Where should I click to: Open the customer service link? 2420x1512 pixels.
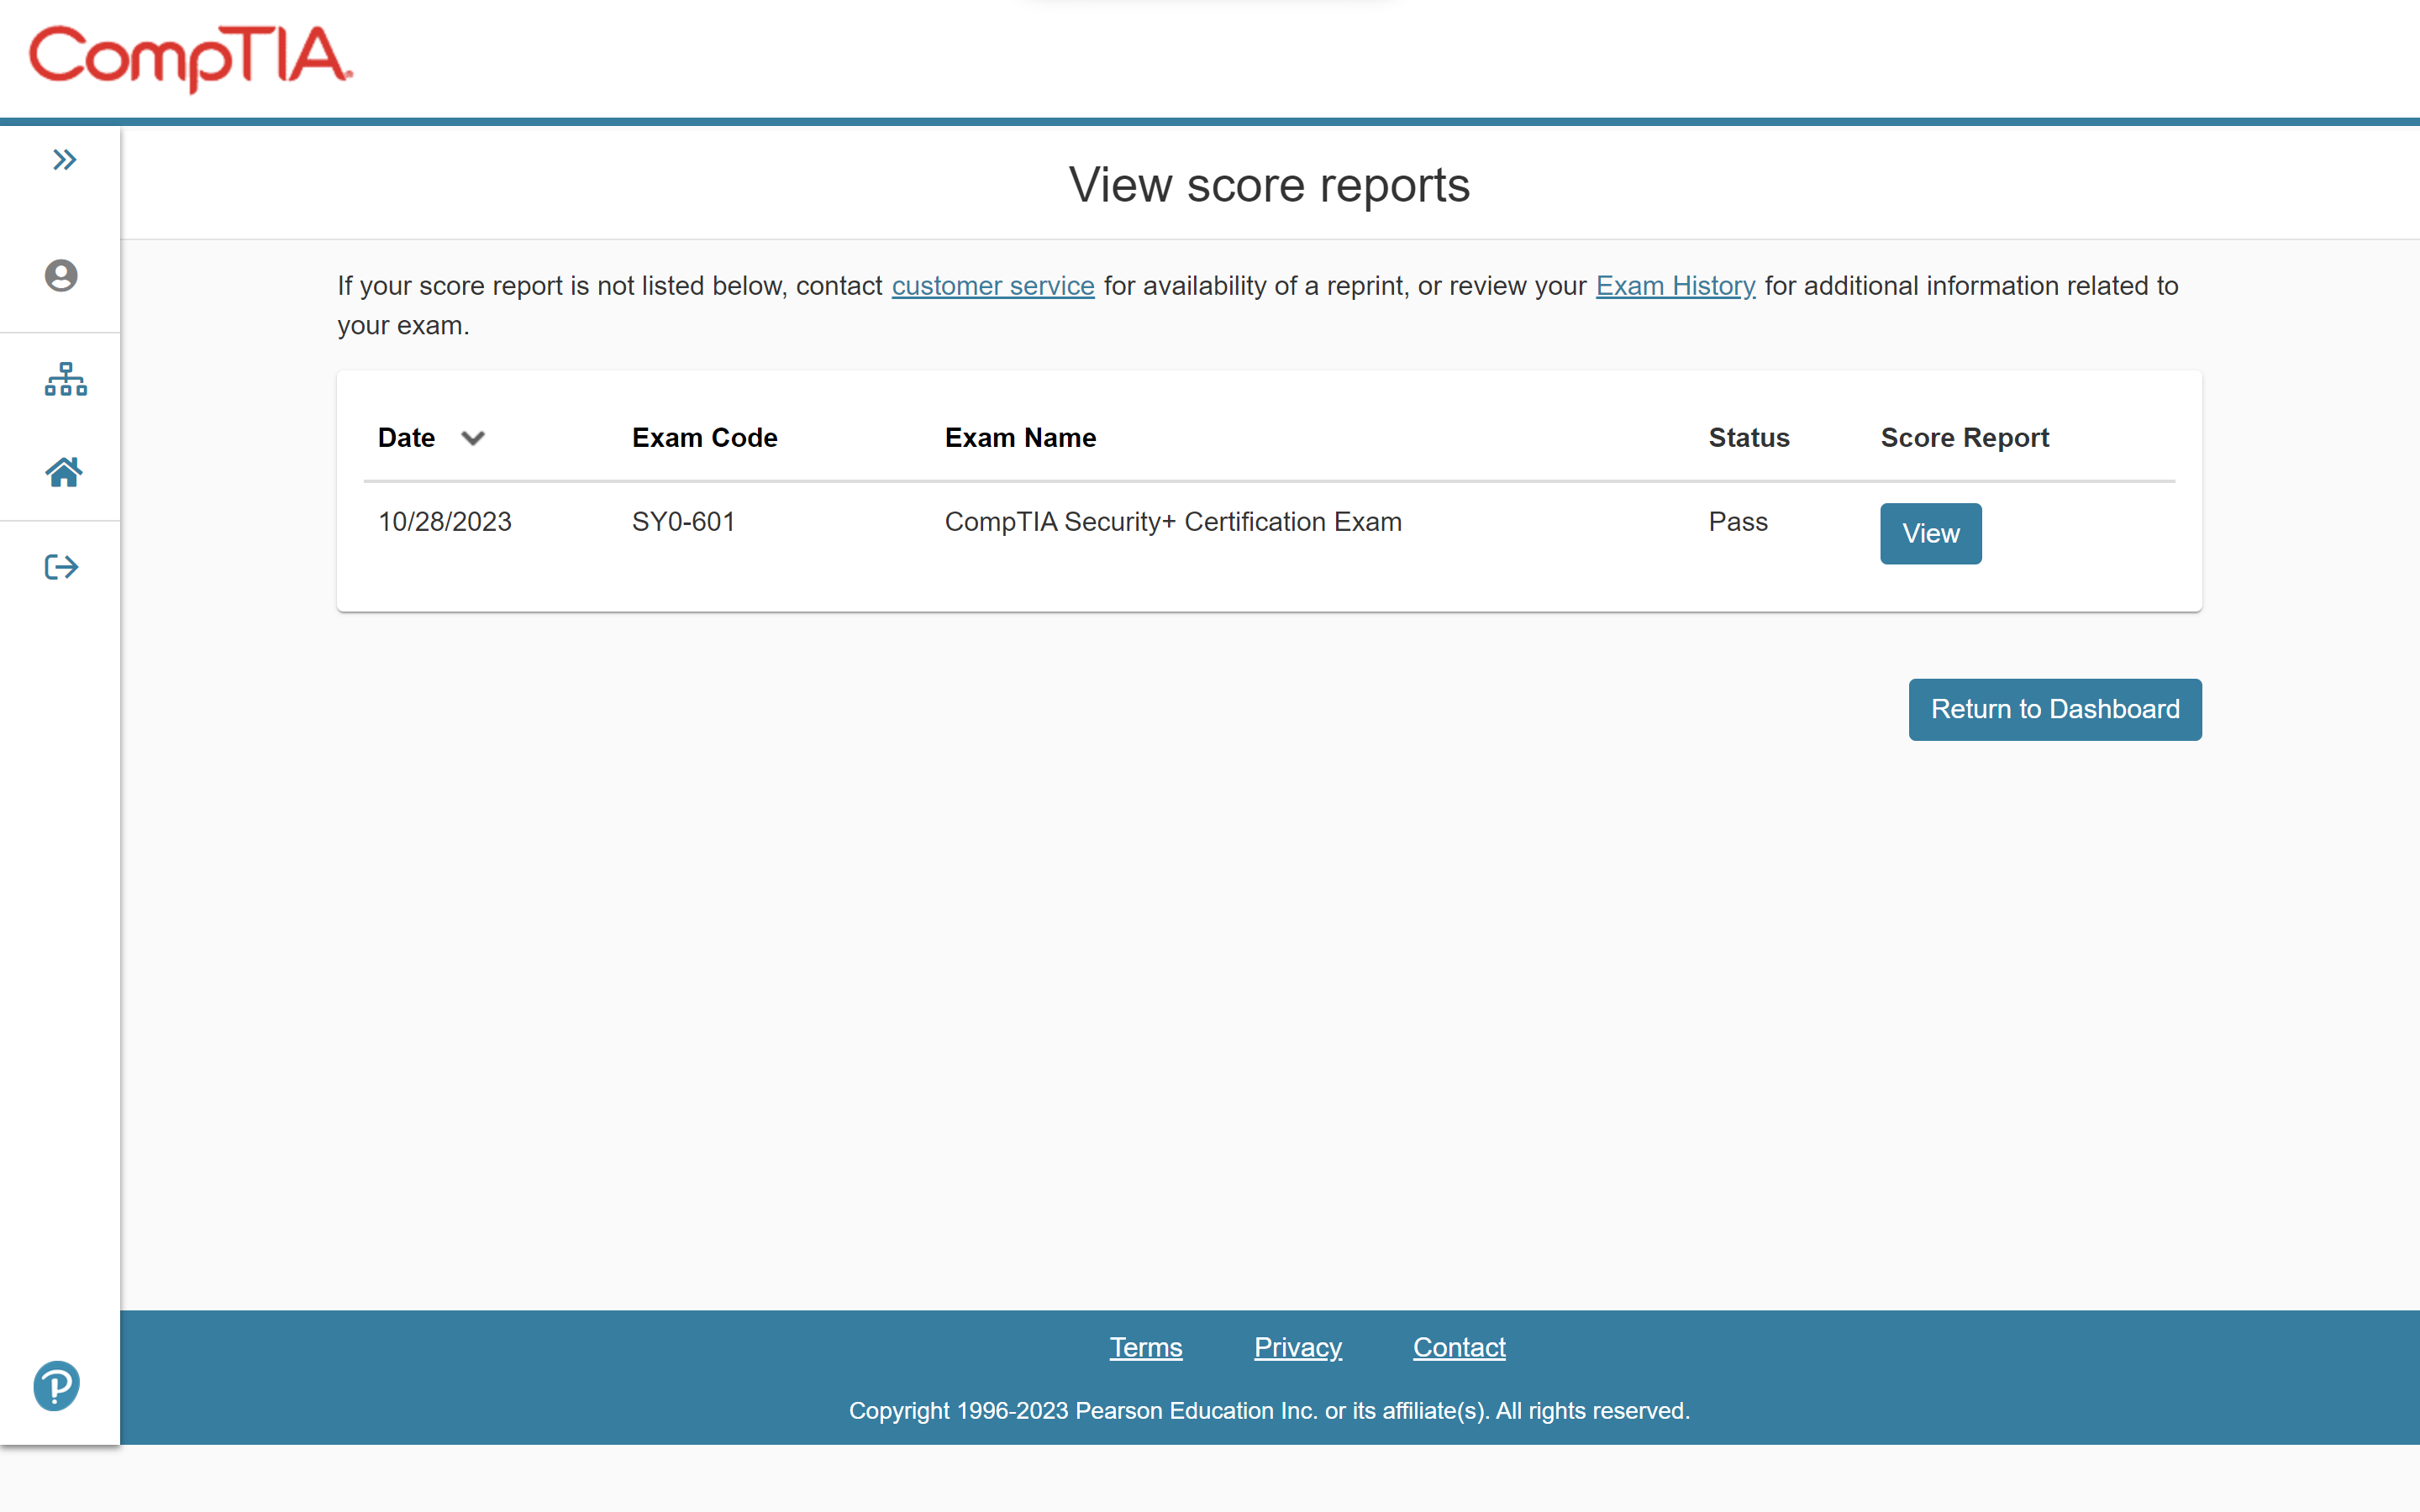point(993,286)
